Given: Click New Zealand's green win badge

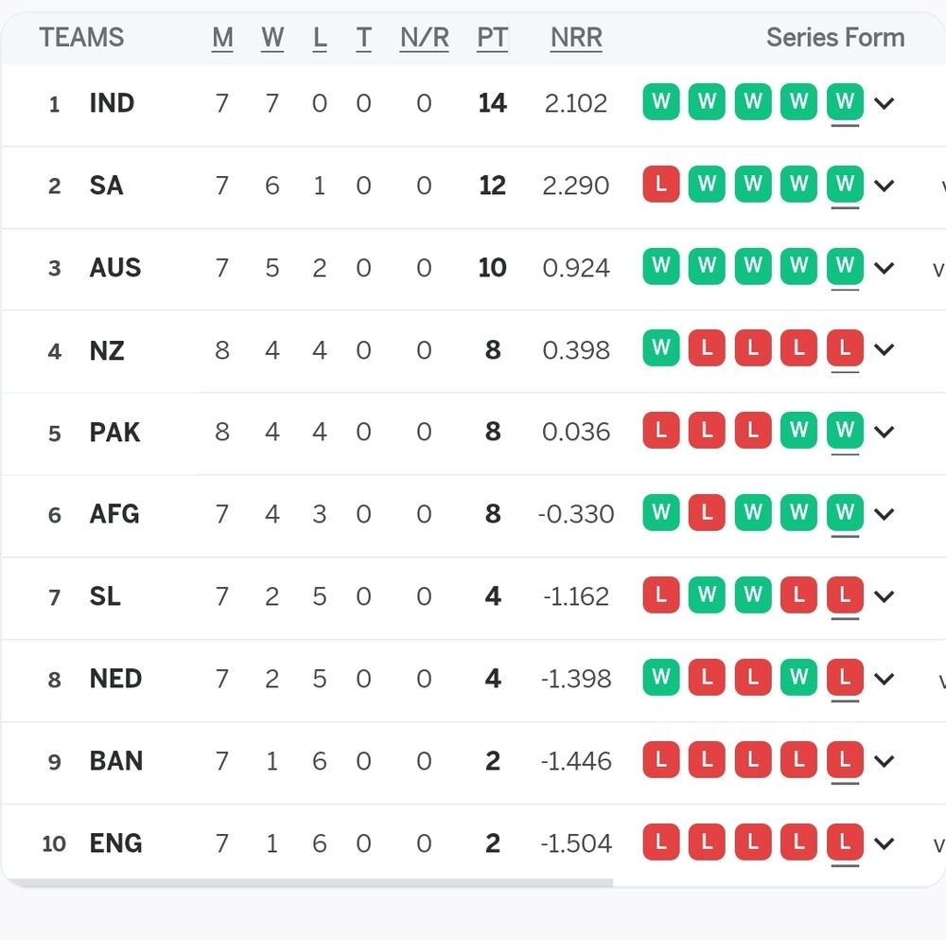Looking at the screenshot, I should [661, 349].
